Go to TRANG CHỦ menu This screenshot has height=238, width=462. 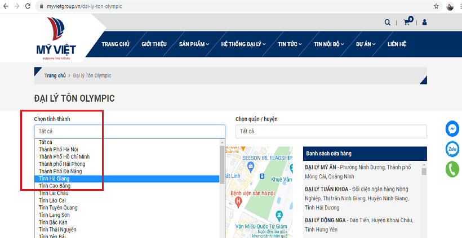(x=115, y=44)
